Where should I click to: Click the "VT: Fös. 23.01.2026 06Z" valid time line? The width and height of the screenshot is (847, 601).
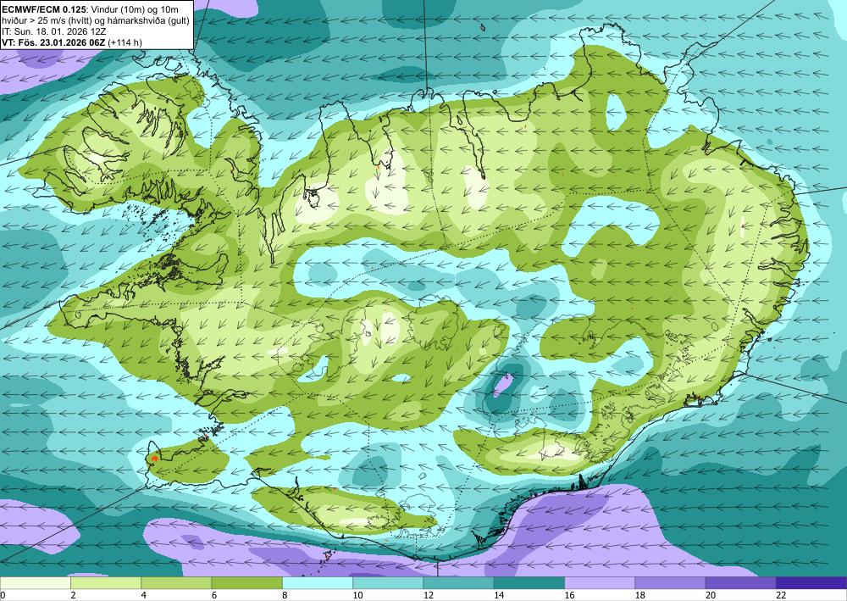53,42
